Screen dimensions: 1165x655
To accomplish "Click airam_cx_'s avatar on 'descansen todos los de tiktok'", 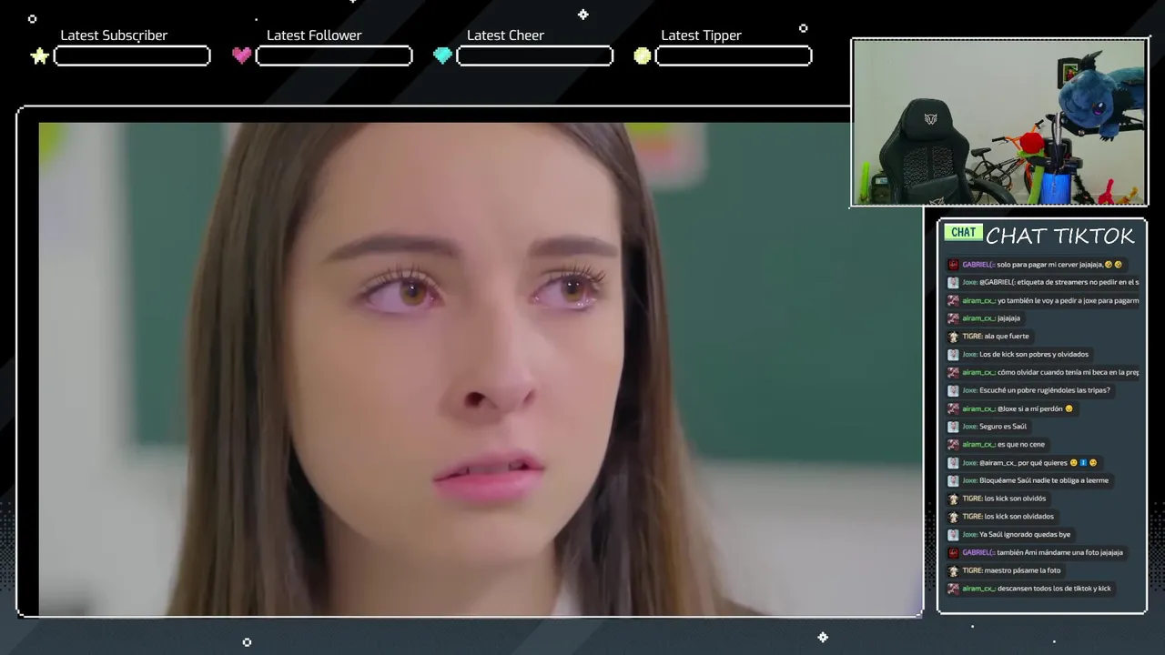I will [x=953, y=589].
